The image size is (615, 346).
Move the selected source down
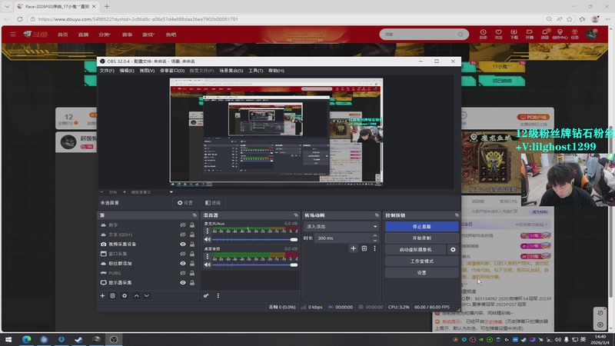[146, 296]
